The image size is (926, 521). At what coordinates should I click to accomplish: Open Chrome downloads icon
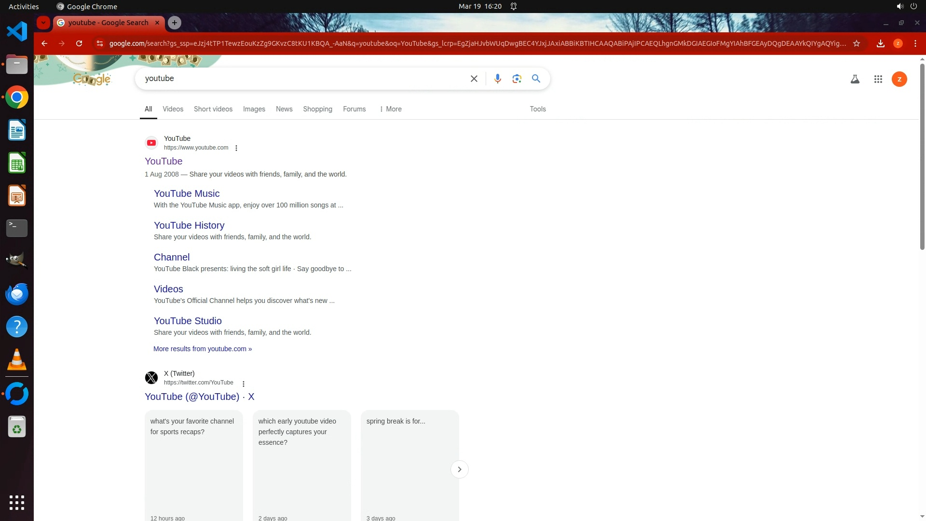880,43
